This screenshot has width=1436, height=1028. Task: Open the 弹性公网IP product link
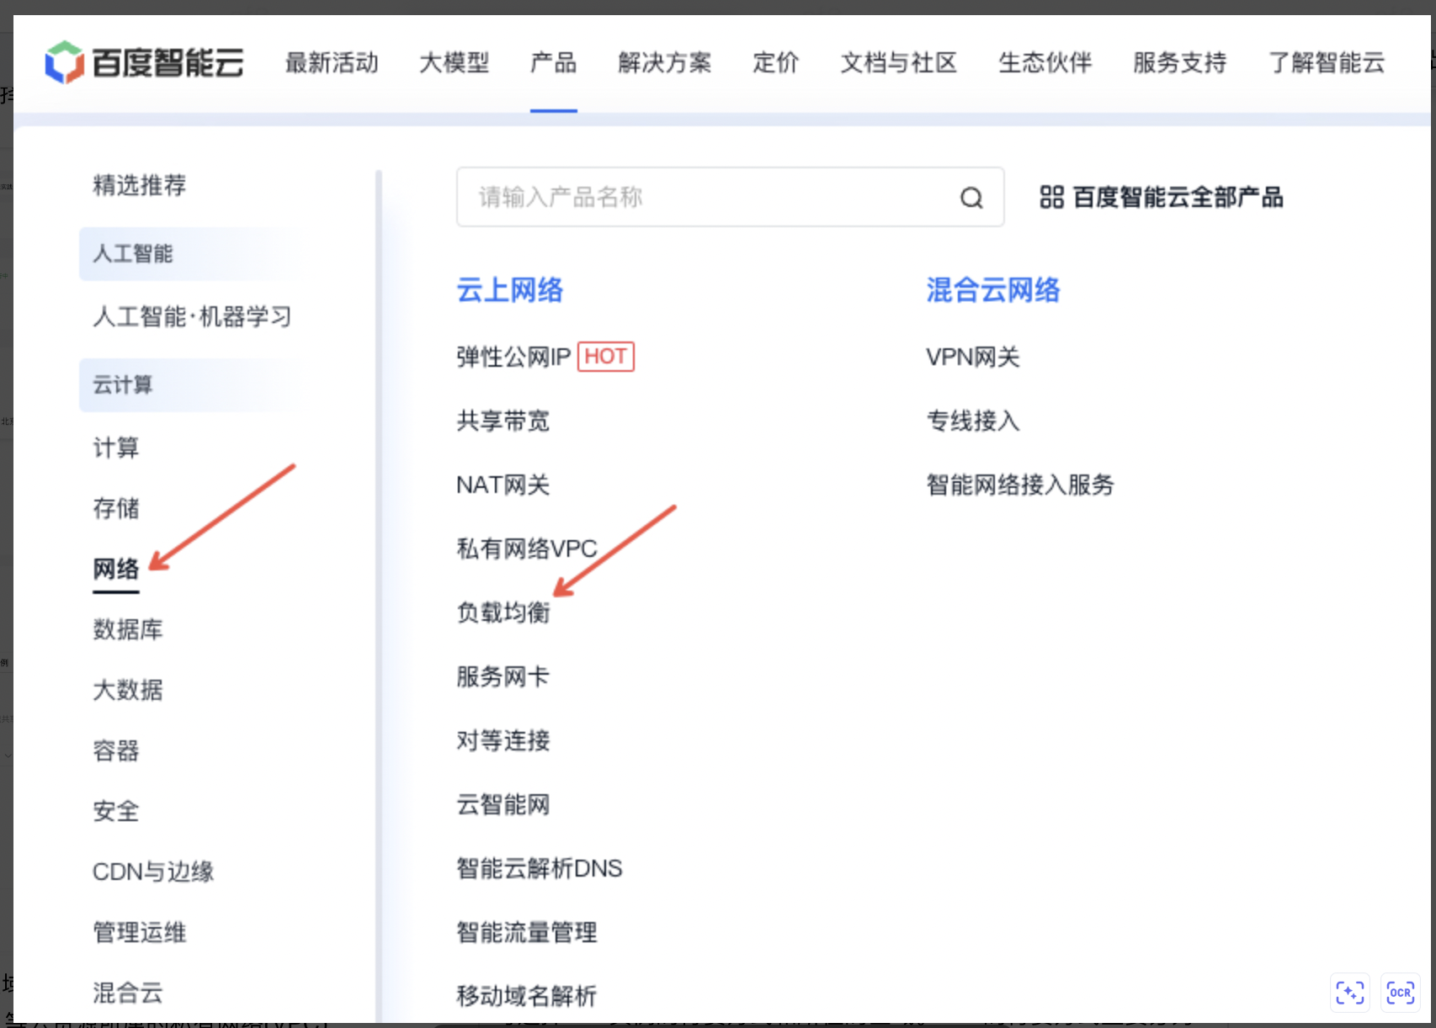pyautogui.click(x=513, y=357)
